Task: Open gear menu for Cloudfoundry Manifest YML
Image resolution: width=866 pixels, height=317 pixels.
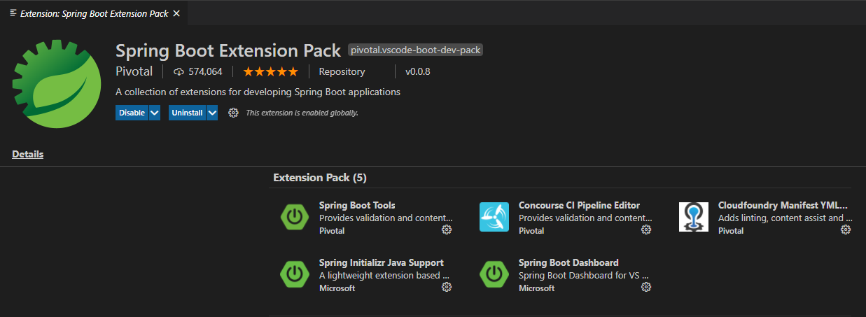Action: (846, 230)
